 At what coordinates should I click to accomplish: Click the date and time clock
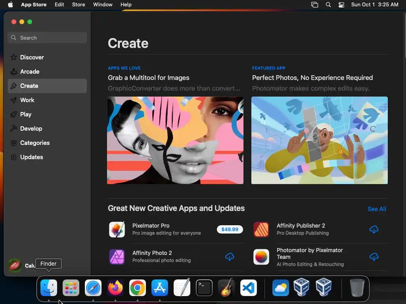point(375,5)
